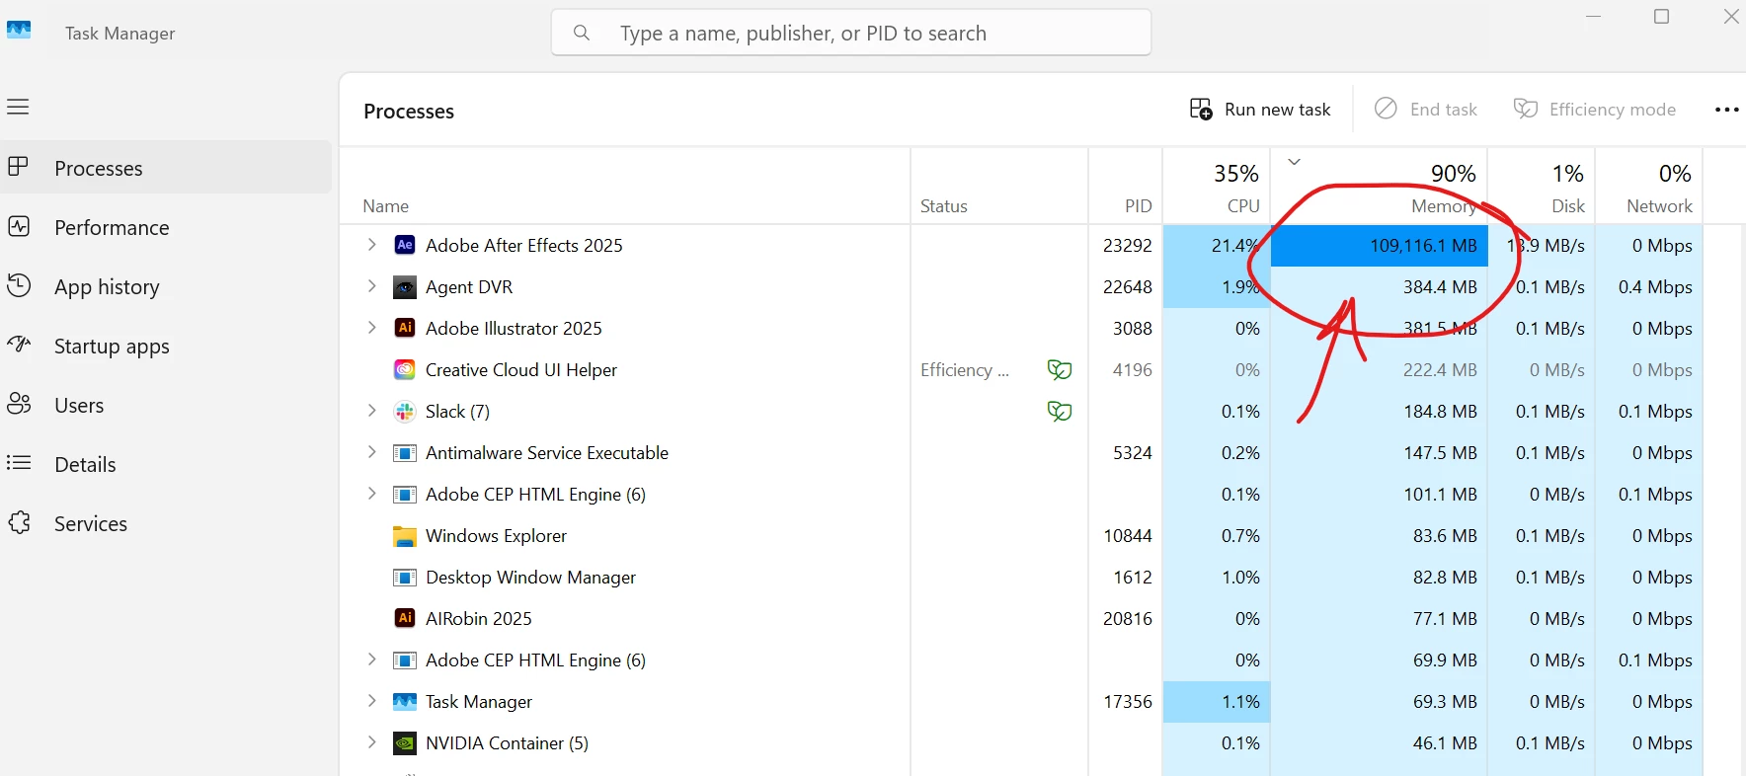
Task: Click the Adobe After Effects 2025 icon
Action: coord(405,245)
